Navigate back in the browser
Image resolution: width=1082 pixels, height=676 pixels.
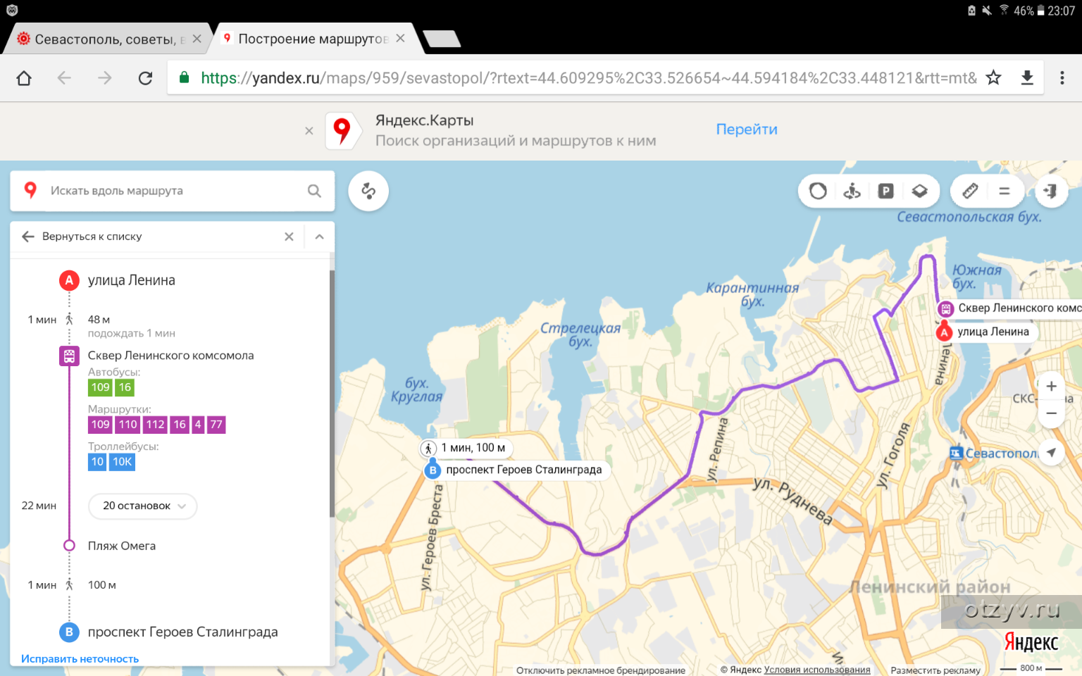coord(64,77)
